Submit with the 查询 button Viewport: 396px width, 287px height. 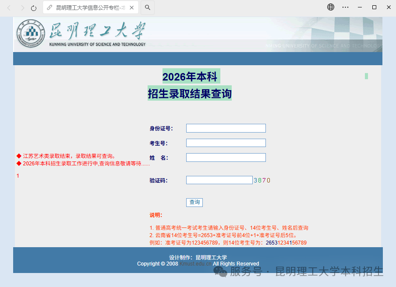[x=194, y=202]
